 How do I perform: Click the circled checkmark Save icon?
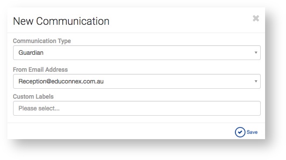coord(240,132)
